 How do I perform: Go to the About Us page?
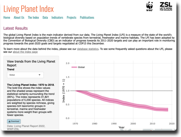pyautogui.click(x=19, y=18)
